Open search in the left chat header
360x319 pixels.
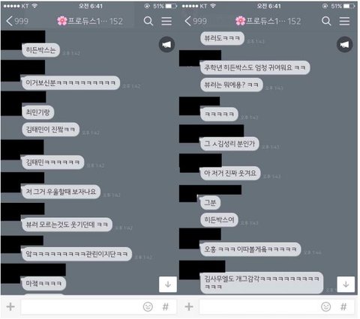[148, 21]
